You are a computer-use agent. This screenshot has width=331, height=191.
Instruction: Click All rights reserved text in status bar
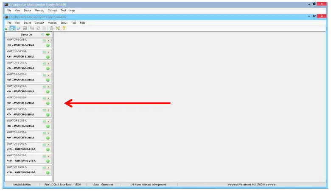pyautogui.click(x=149, y=185)
